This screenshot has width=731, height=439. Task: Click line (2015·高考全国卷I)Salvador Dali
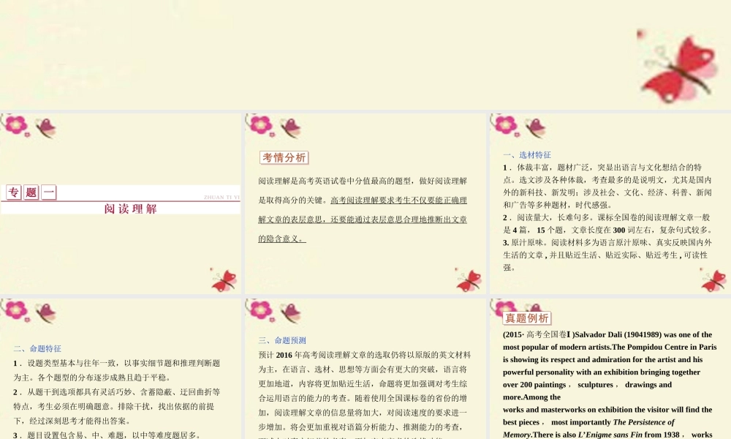point(607,334)
